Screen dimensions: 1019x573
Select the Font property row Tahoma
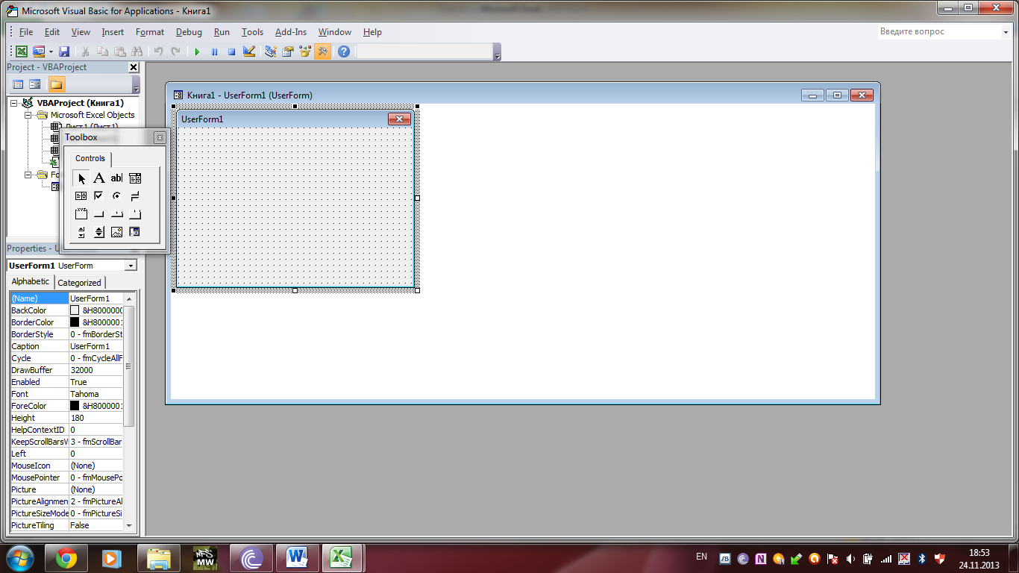click(x=66, y=394)
